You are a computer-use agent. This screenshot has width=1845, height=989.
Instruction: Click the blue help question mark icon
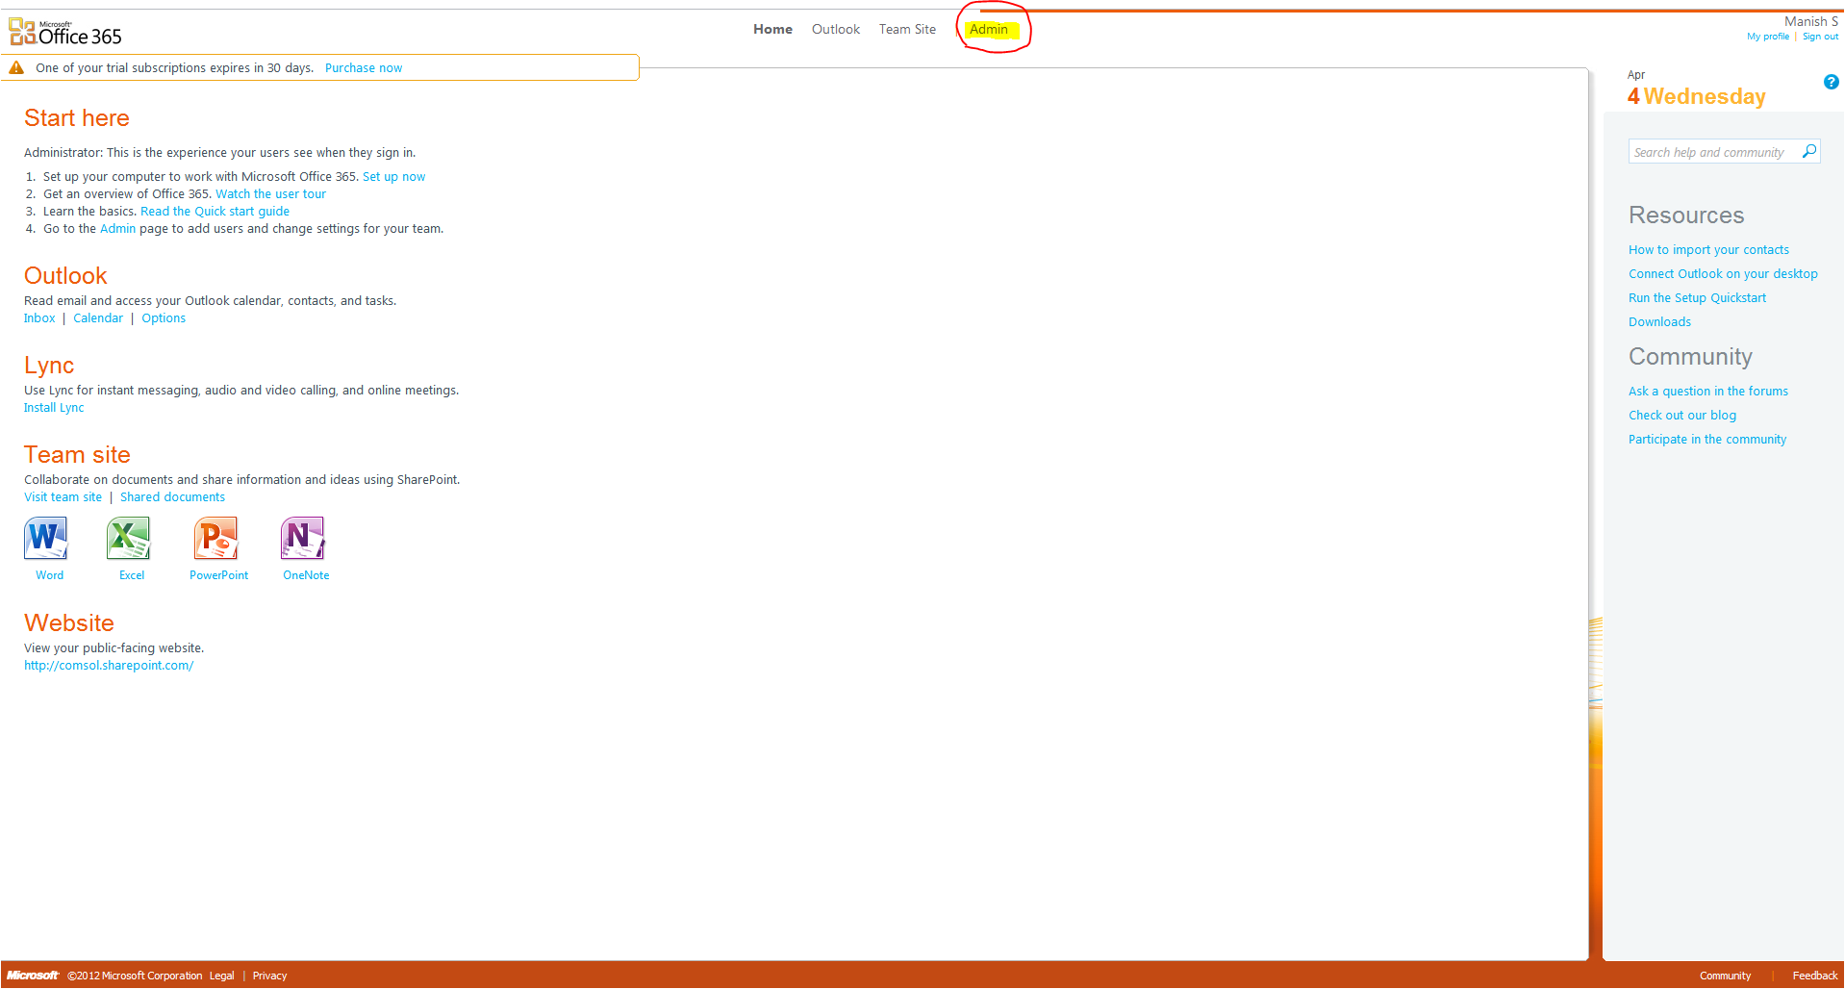click(x=1831, y=82)
